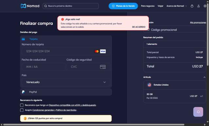209x126 pixels.
Task: Click the red error alert icon
Action: pyautogui.click(x=62, y=19)
